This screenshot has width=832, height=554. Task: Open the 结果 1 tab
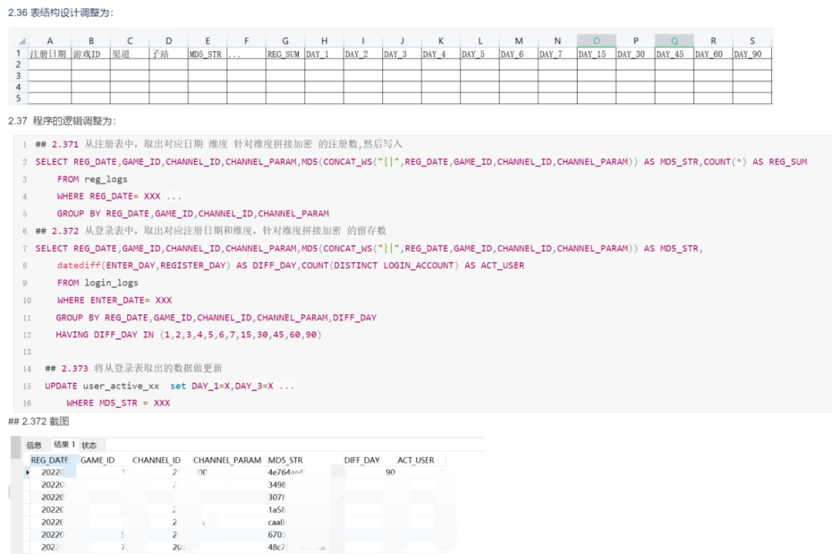click(64, 444)
